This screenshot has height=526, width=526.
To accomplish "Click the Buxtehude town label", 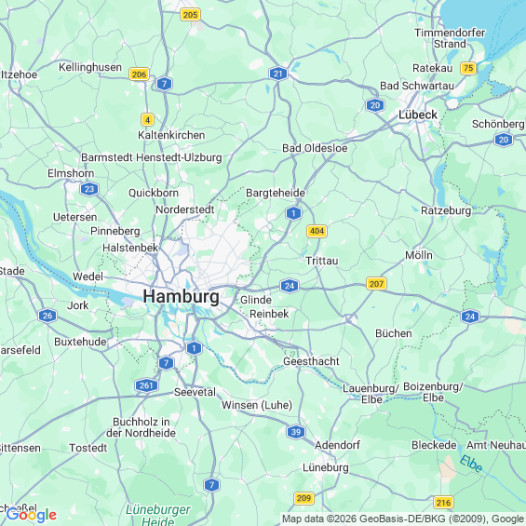I will tap(80, 342).
